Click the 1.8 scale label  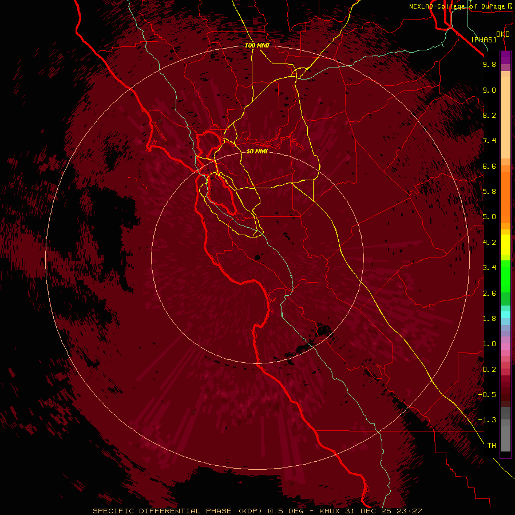point(489,319)
